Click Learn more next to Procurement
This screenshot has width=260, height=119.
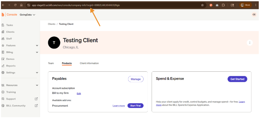tap(119, 106)
